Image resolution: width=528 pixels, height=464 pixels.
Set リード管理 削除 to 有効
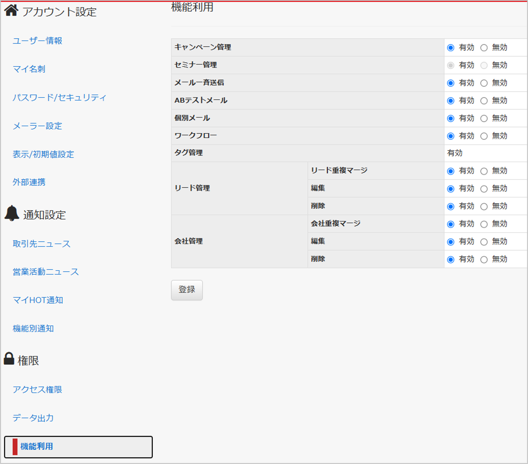point(451,206)
